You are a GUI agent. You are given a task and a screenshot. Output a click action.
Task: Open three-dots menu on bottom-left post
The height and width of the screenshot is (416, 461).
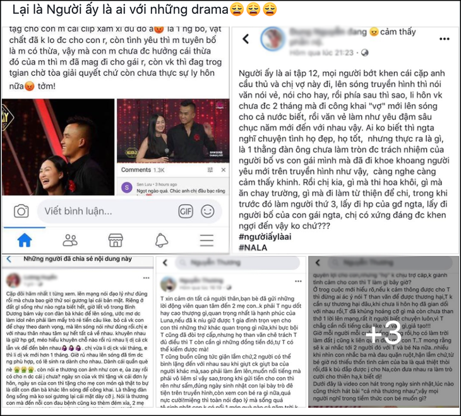click(x=146, y=278)
